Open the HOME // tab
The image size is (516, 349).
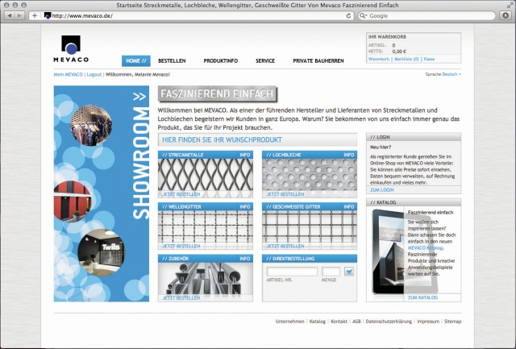pos(136,60)
